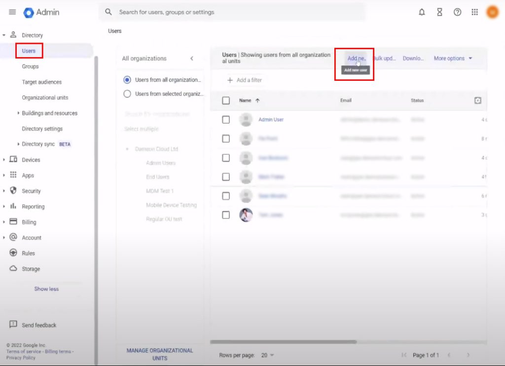505x366 pixels.
Task: Expand the Security section arrow
Action: [x=4, y=191]
